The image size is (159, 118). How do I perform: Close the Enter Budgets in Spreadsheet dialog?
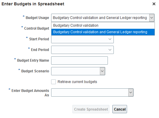click(154, 4)
